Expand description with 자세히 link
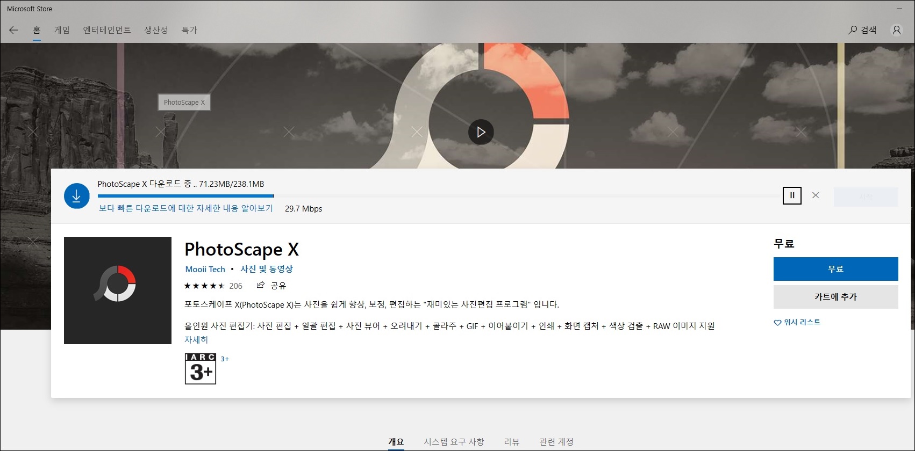Viewport: 915px width, 451px height. [196, 340]
